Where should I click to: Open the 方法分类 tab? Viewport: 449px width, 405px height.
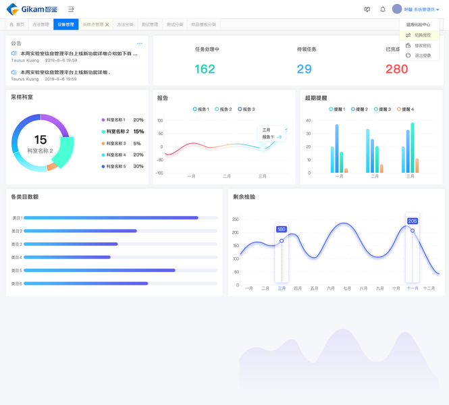(x=125, y=24)
